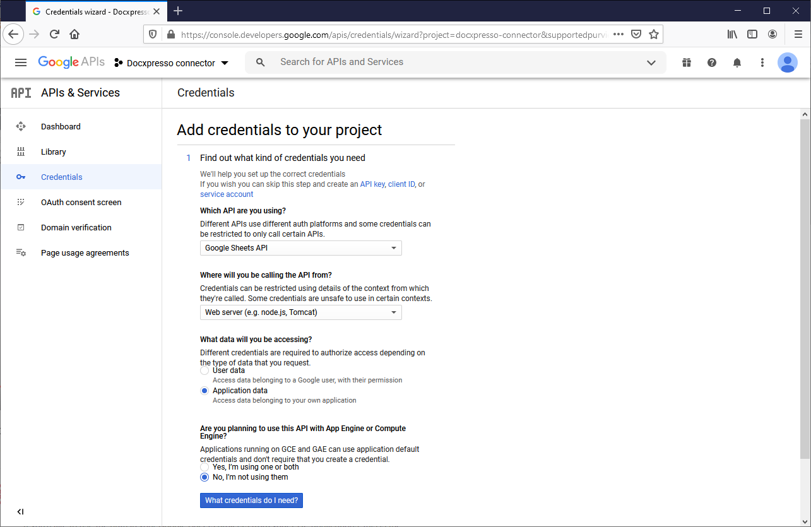Open the Firefox hamburger menu
This screenshot has height=527, width=811.
click(x=798, y=34)
